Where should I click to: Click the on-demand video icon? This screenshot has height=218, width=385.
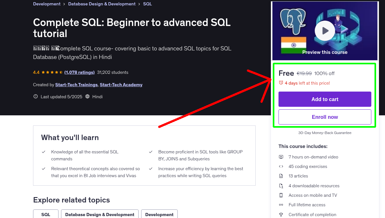click(281, 157)
